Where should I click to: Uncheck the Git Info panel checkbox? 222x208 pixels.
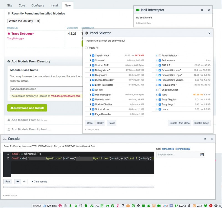93,90
